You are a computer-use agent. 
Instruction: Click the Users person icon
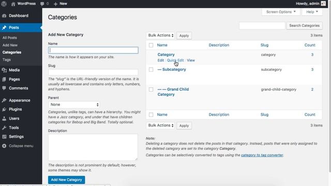(4, 118)
